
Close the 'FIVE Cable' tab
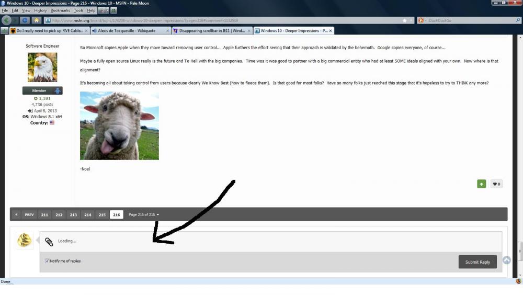tap(86, 31)
